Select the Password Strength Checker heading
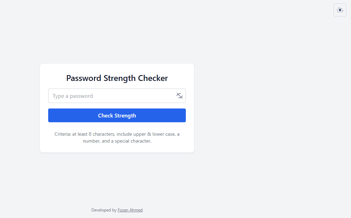This screenshot has width=351, height=218. pos(117,78)
